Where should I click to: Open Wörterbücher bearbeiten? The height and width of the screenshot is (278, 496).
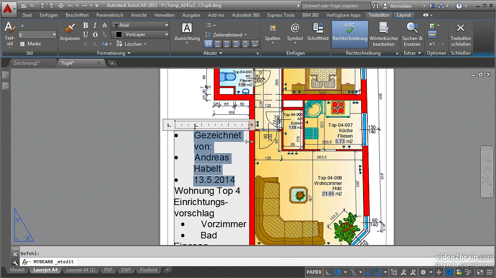(384, 34)
